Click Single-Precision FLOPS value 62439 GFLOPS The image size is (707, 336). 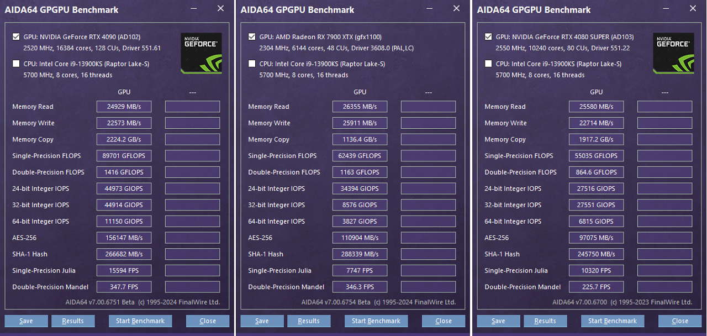point(360,156)
